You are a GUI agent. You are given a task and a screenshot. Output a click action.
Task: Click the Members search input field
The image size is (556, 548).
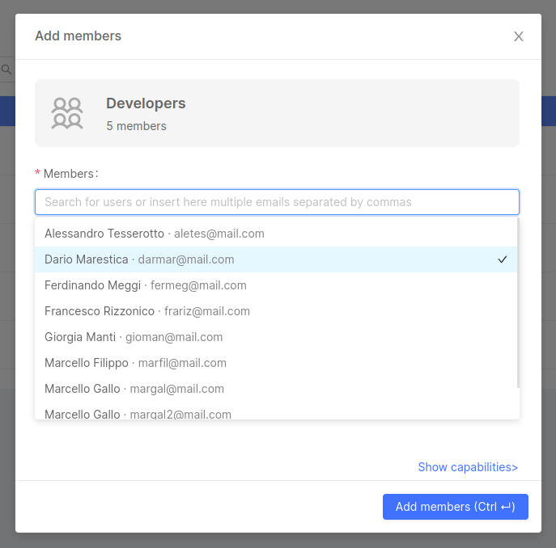[277, 202]
